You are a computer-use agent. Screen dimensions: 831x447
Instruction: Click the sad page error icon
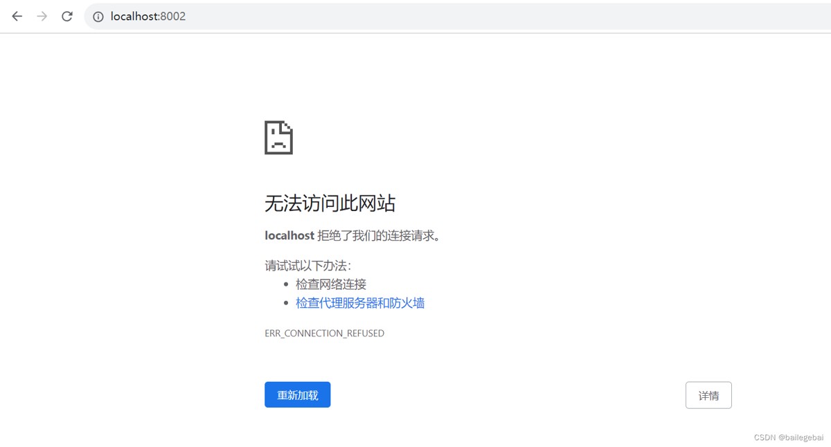click(278, 138)
